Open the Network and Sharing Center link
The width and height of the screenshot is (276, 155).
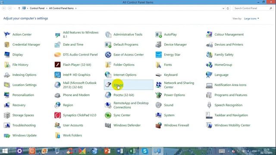[x=179, y=85]
